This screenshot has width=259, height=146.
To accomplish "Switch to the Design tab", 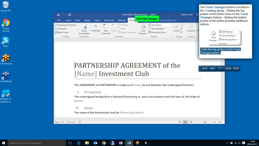I will point(87,20).
